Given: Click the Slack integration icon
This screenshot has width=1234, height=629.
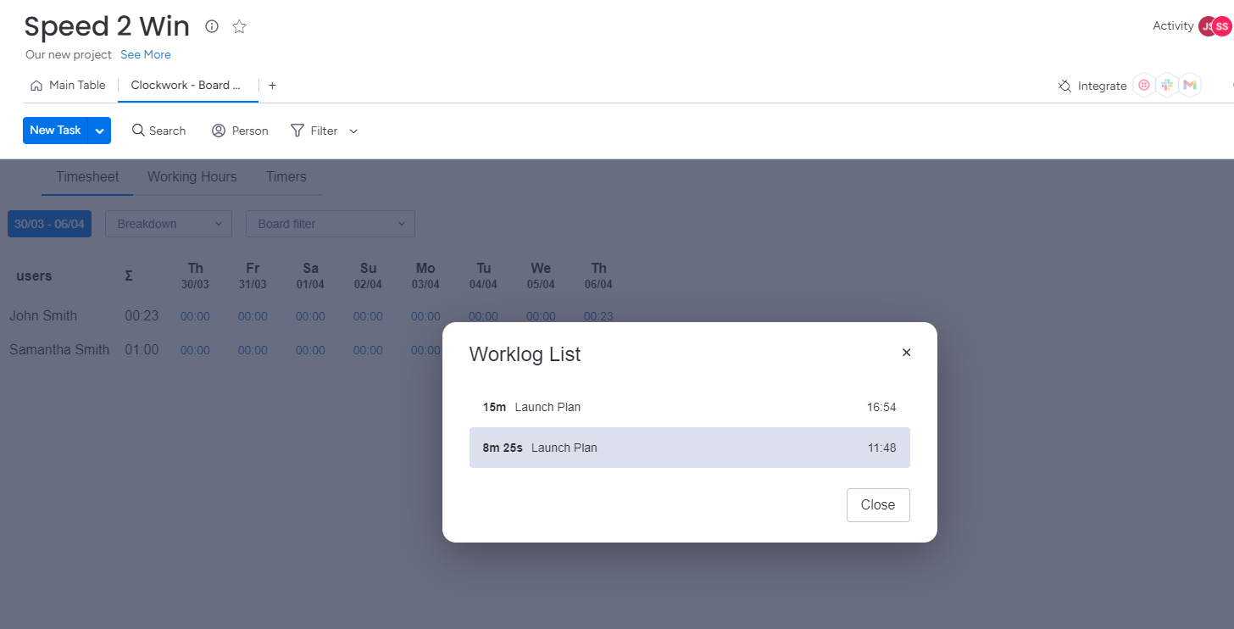Looking at the screenshot, I should click(x=1167, y=85).
